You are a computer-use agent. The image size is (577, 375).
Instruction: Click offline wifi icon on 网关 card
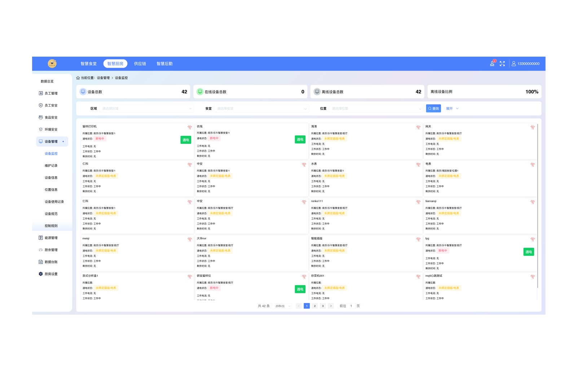(x=533, y=127)
